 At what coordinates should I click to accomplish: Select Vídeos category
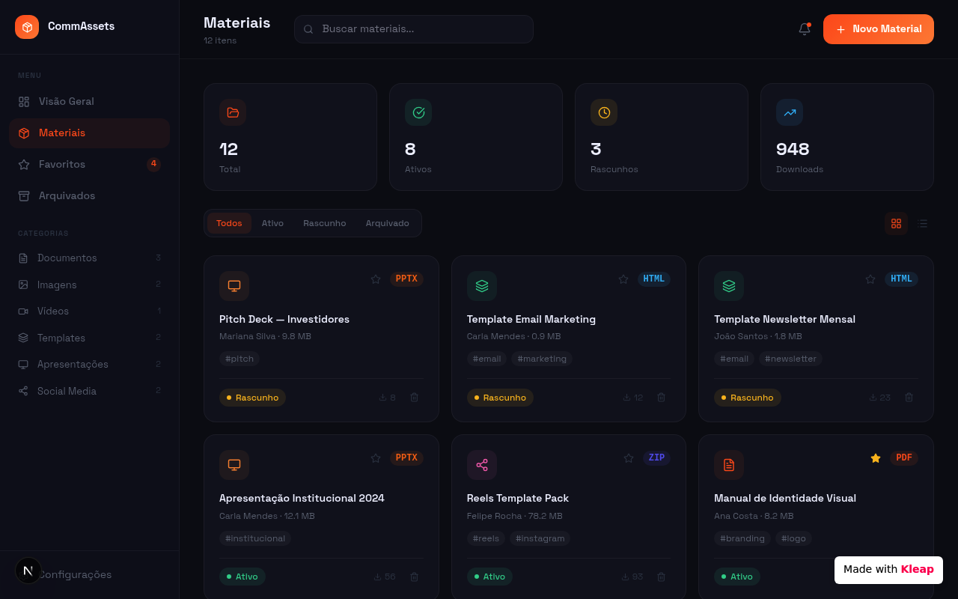point(89,311)
